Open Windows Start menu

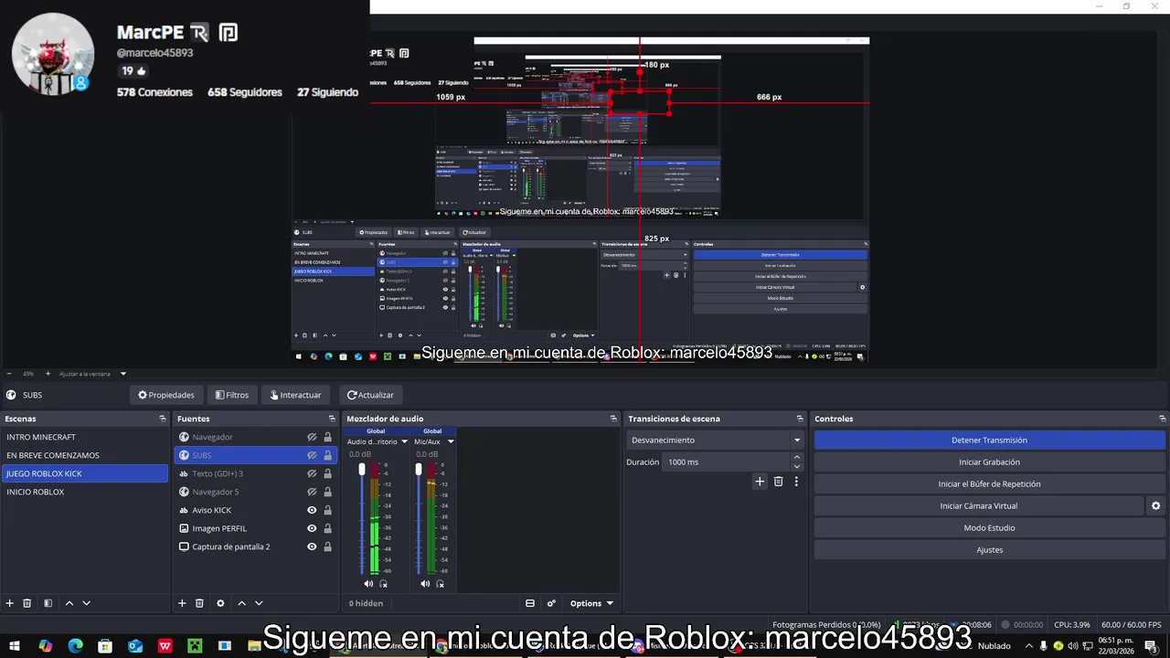(x=15, y=646)
